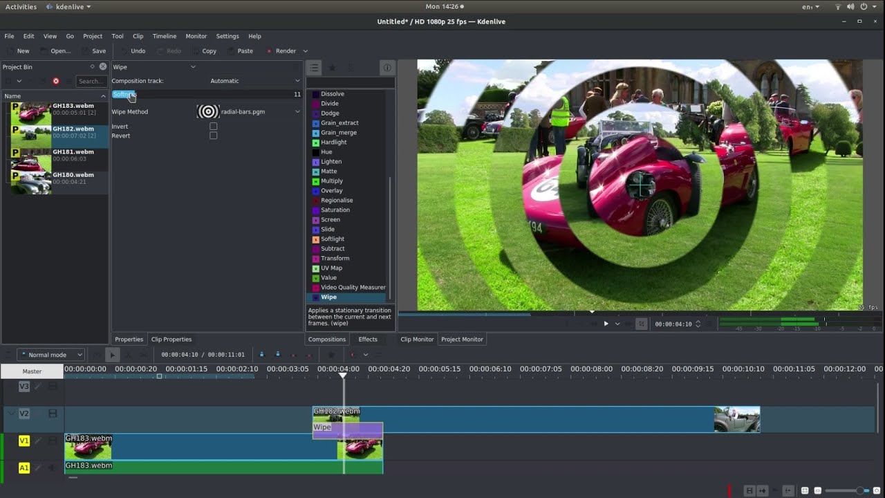Switch to the Clip Monitor tab

417,340
